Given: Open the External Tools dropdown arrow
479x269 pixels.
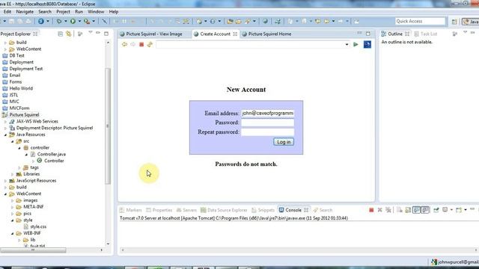Looking at the screenshot, I should click(94, 21).
